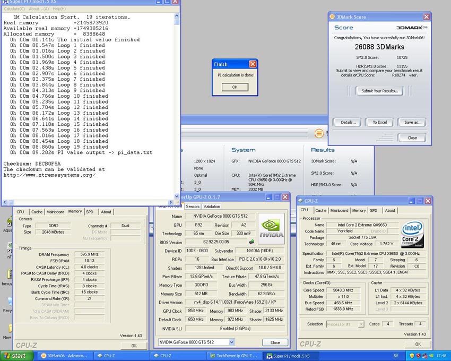Click Submit Your Results in 3DMark Score

click(380, 91)
